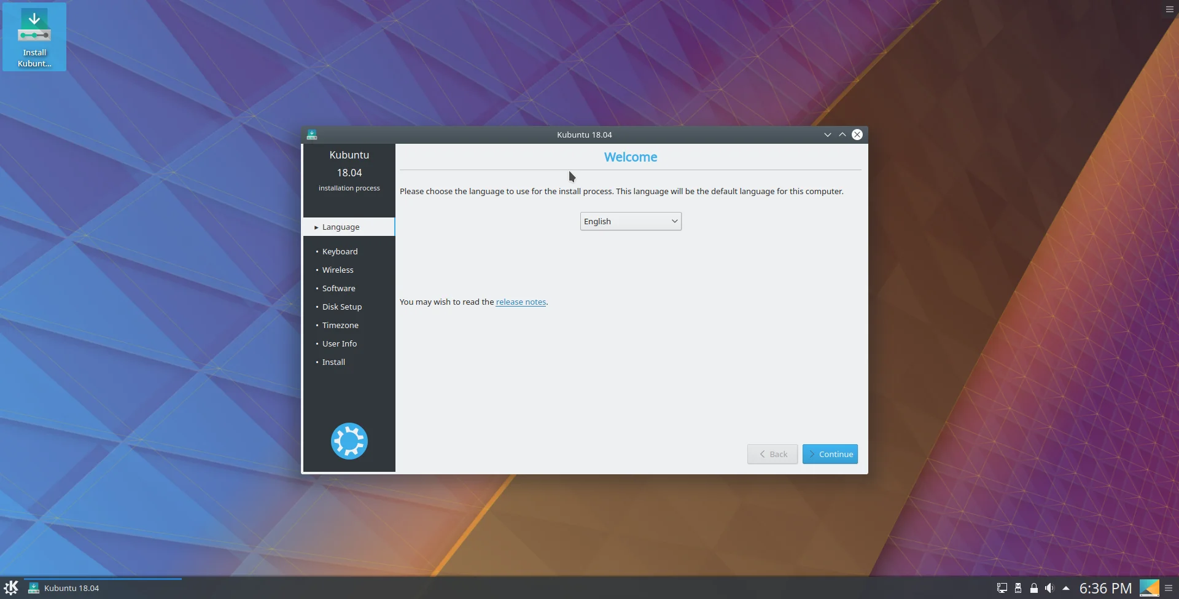The image size is (1179, 599).
Task: Open the wired network tray icon
Action: point(1002,588)
